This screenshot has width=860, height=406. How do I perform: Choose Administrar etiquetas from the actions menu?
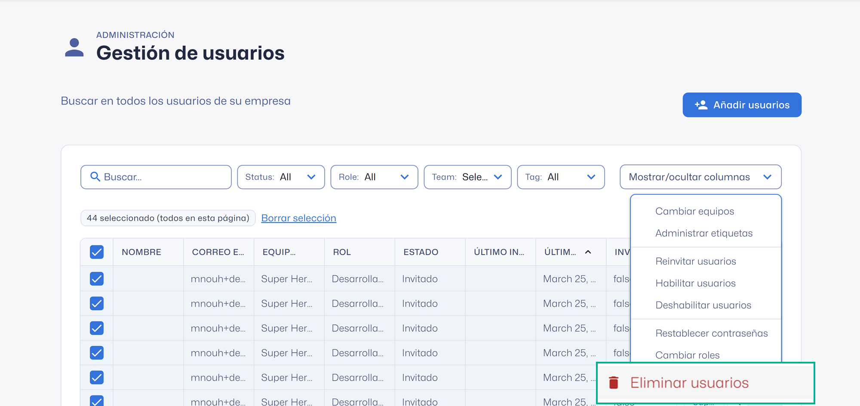(x=704, y=233)
